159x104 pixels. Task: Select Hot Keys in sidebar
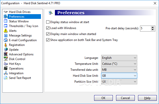tap(15, 64)
